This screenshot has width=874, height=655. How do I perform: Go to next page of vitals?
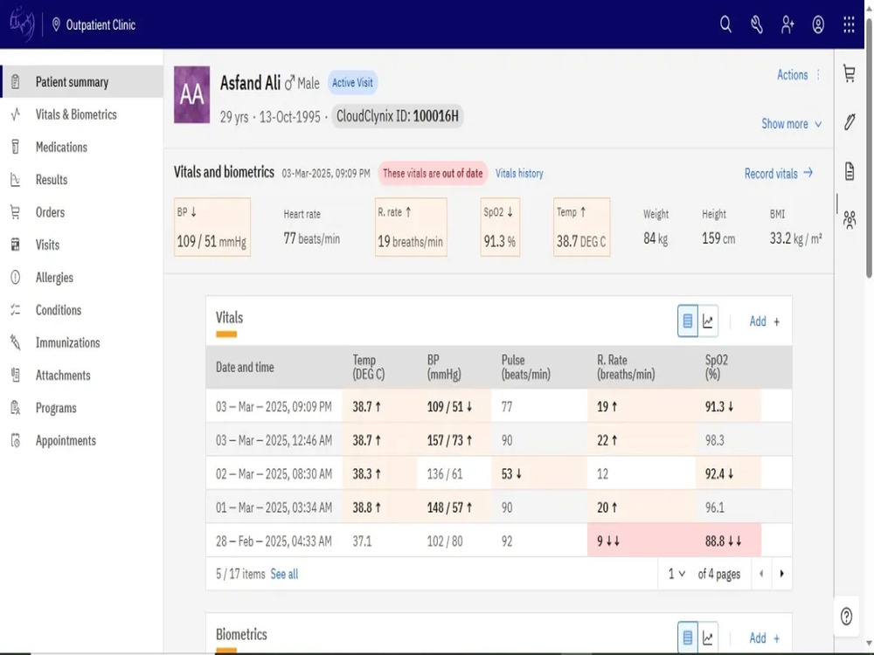click(781, 574)
